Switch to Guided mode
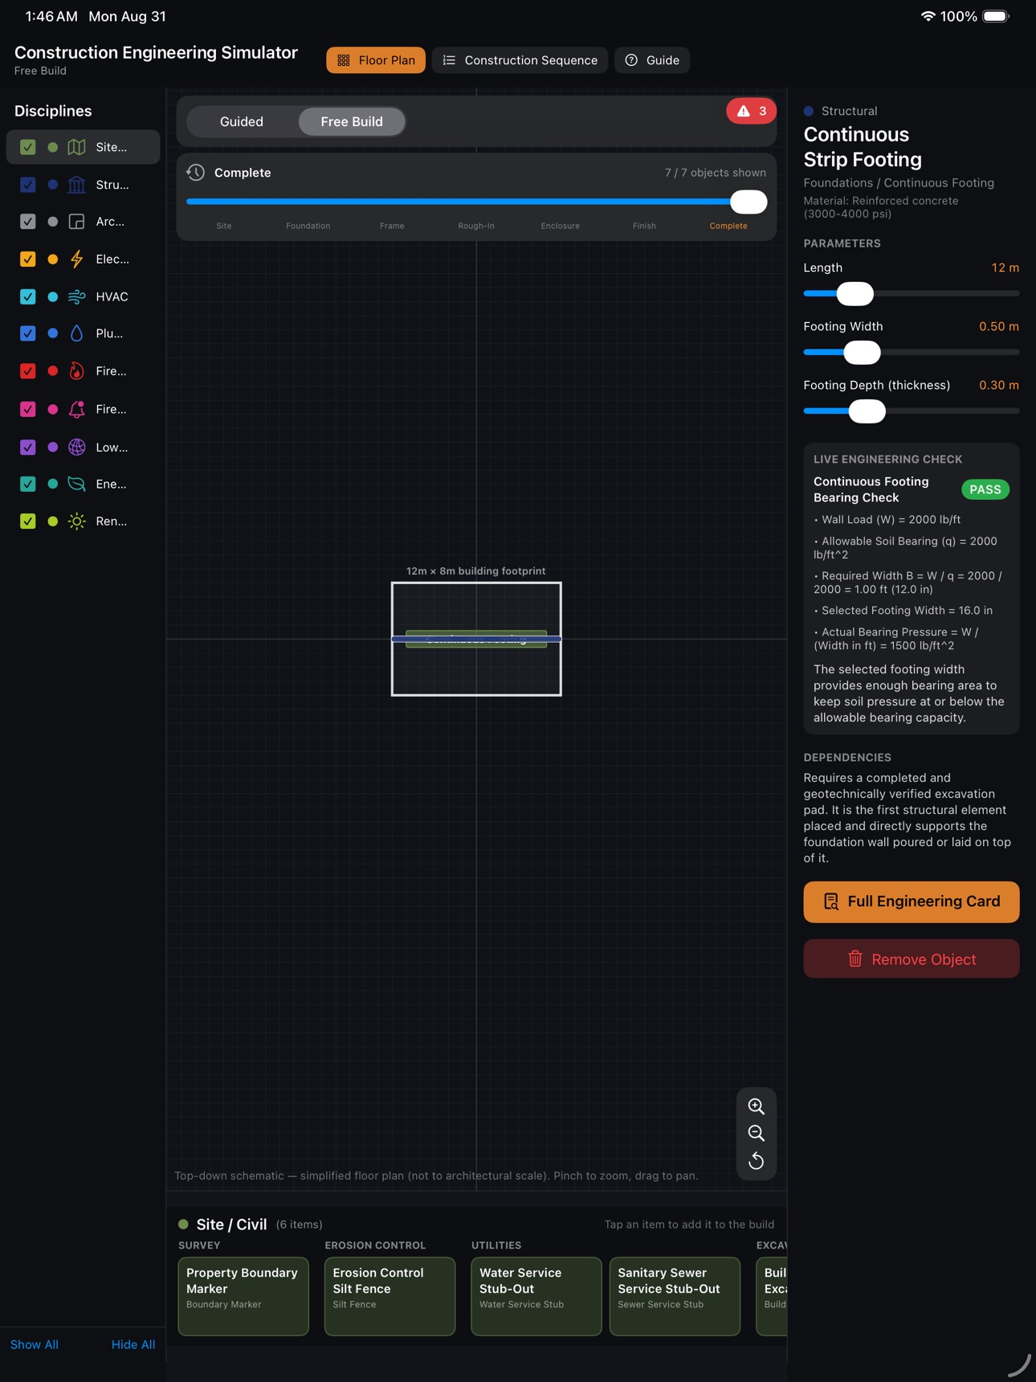Screen dimensions: 1036x1382 pyautogui.click(x=242, y=121)
